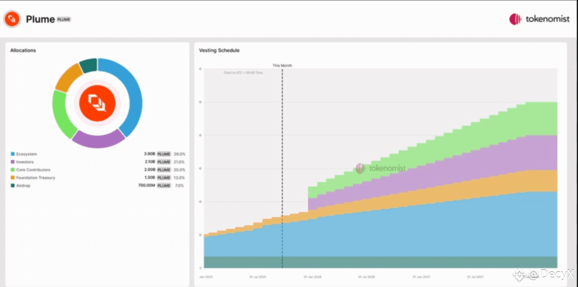Screen dimensions: 578x287
Task: Click the tokenomist watermark icon in vesting chart
Action: 360,168
